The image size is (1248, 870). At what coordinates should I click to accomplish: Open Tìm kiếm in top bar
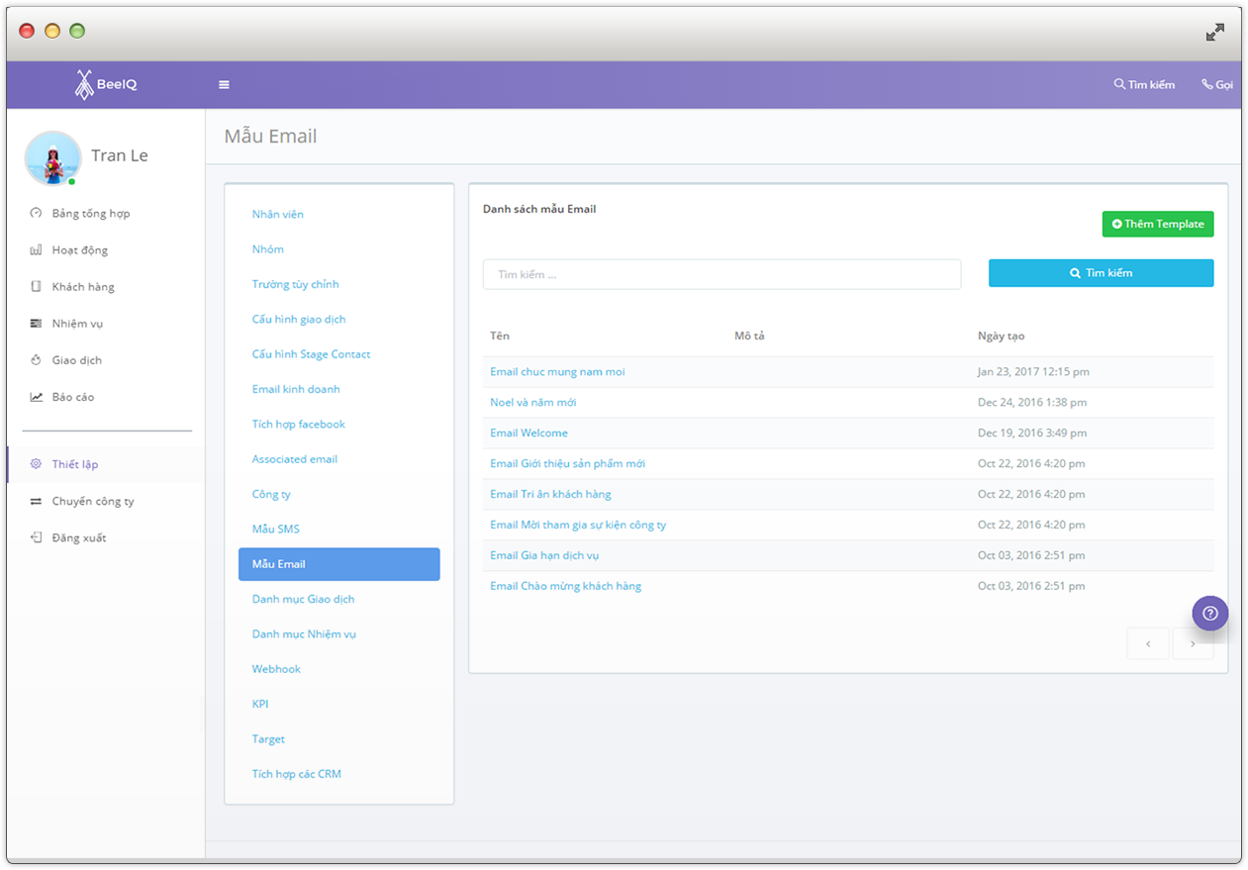click(x=1144, y=85)
